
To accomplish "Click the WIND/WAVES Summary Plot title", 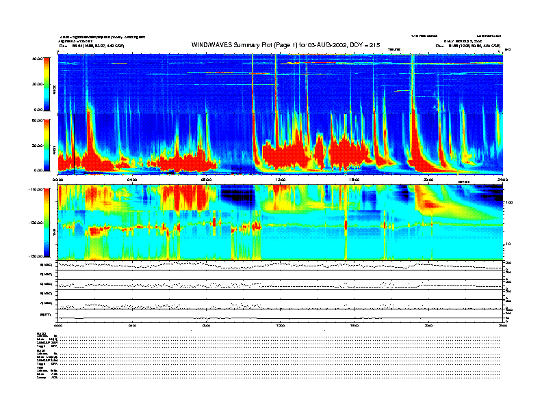I will [x=285, y=45].
